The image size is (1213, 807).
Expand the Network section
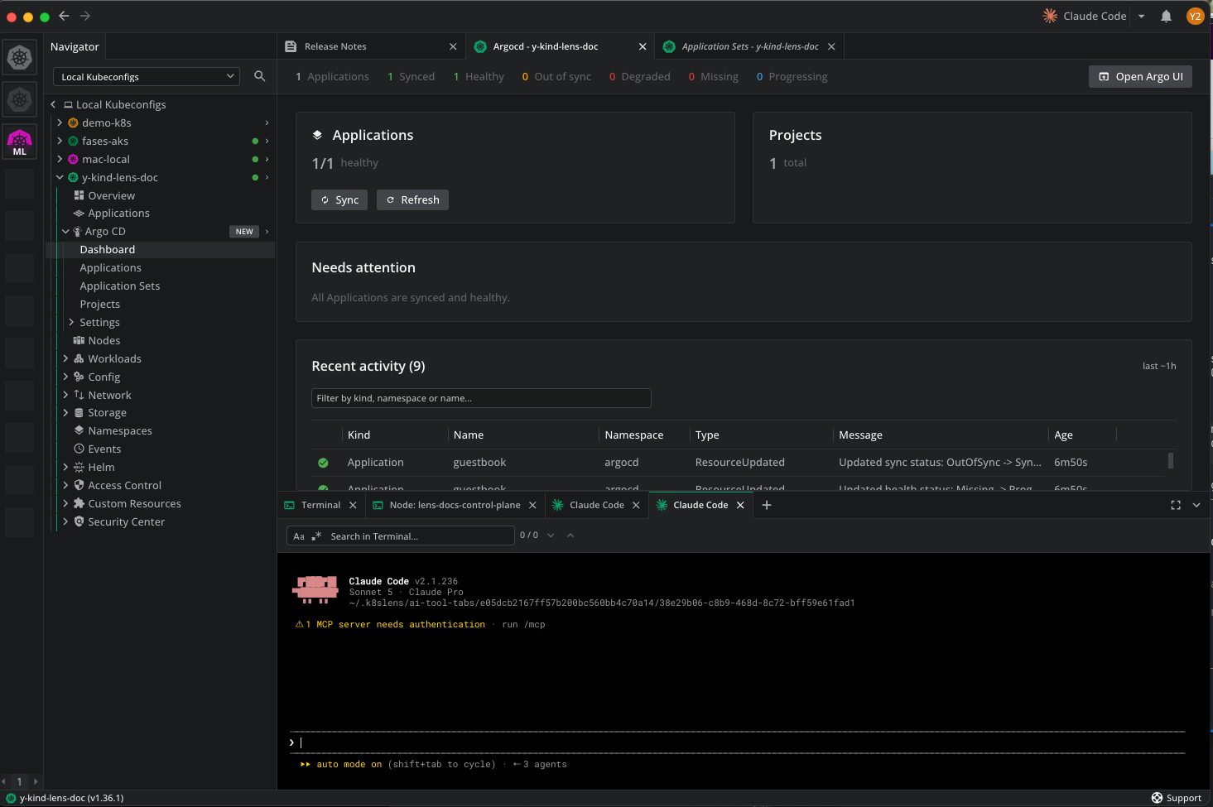65,395
